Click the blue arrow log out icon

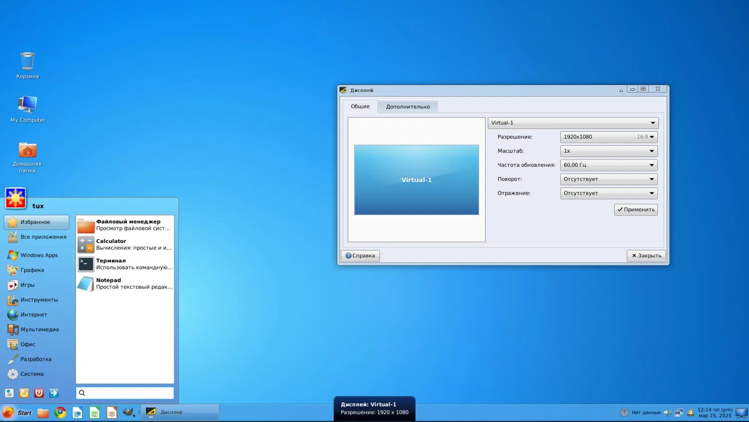[54, 393]
